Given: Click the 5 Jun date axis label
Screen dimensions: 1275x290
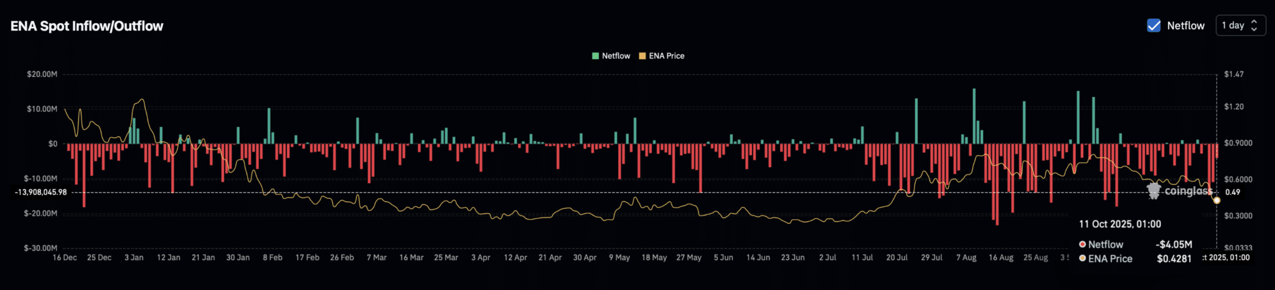Looking at the screenshot, I should click(723, 258).
